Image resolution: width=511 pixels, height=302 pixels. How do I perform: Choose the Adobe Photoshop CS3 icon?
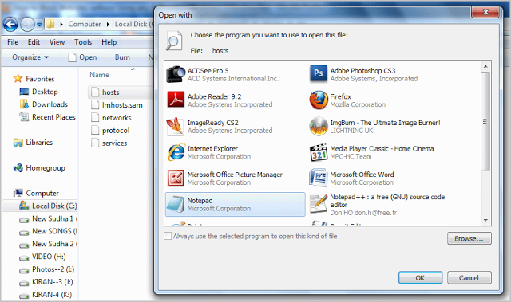point(318,74)
